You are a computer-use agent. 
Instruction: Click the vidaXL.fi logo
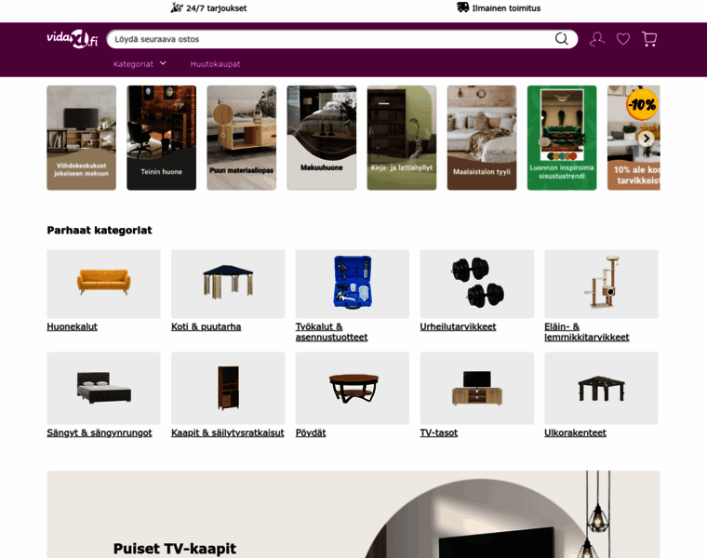(x=73, y=39)
